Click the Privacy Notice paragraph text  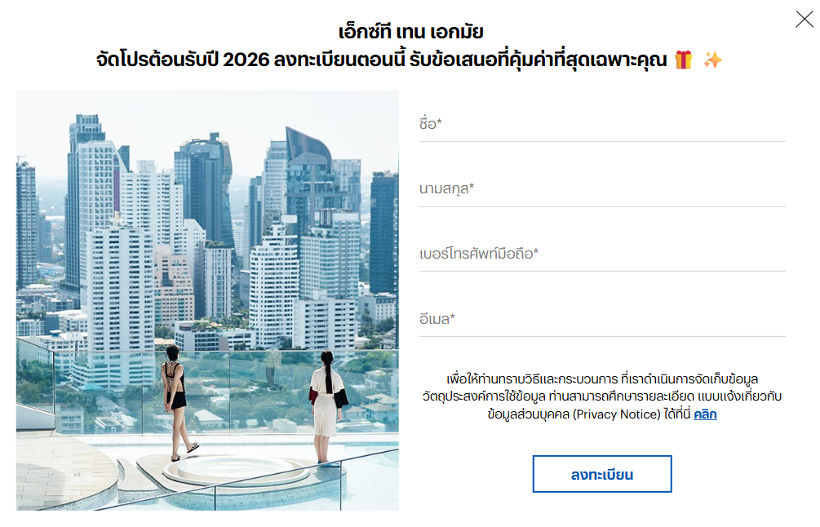tap(602, 396)
